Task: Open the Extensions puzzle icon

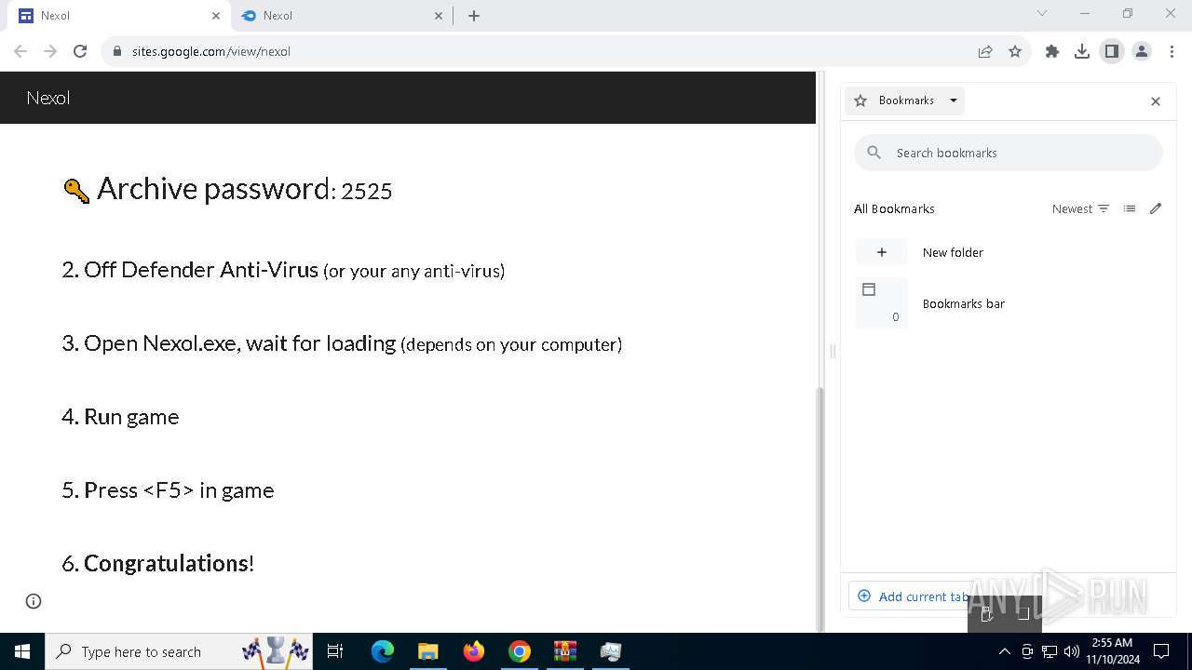Action: tap(1052, 51)
